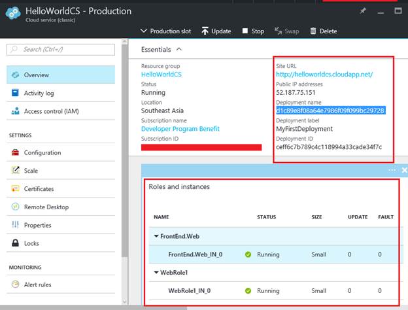Click the FAULT column header
408x310 pixels.
coord(386,217)
